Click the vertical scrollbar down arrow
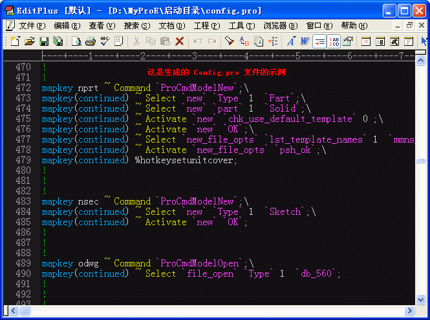The width and height of the screenshot is (430, 320). 420,299
